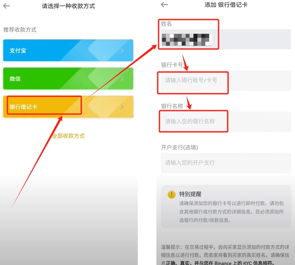295x265 pixels.
Task: Focus the 银行卡号 input field
Action: point(226,81)
